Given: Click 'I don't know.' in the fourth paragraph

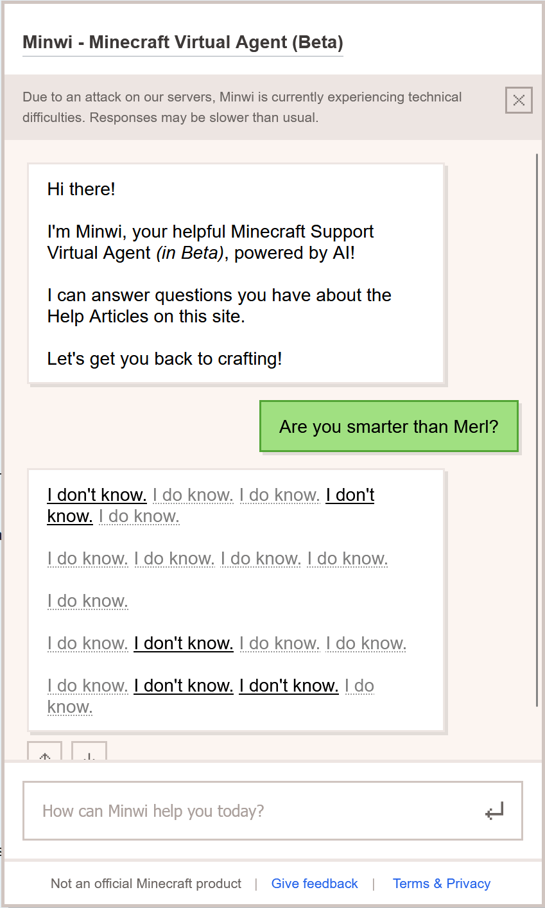Looking at the screenshot, I should (x=184, y=643).
